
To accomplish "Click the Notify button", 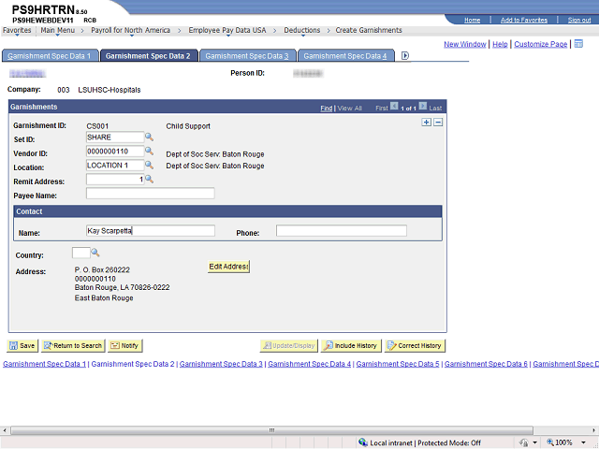I will (x=124, y=345).
